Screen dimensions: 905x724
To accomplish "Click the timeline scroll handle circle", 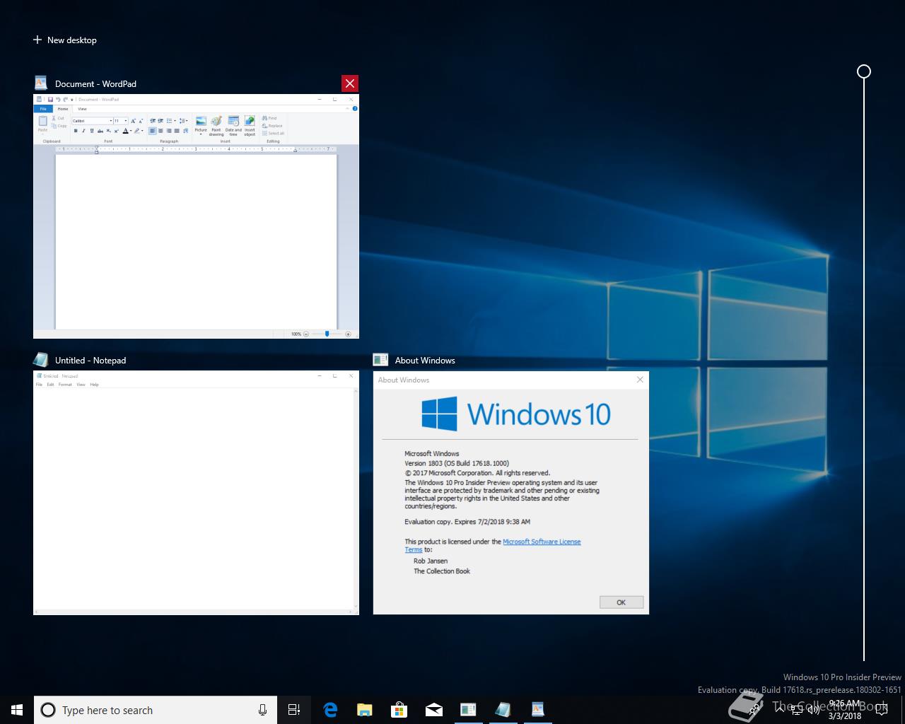I will coord(864,71).
